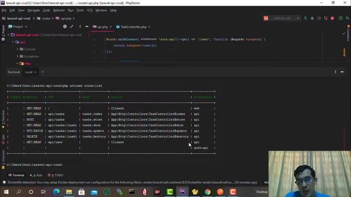Click laravel-api-crud in the breadcrumb bar
This screenshot has width=351, height=197.
[19, 18]
